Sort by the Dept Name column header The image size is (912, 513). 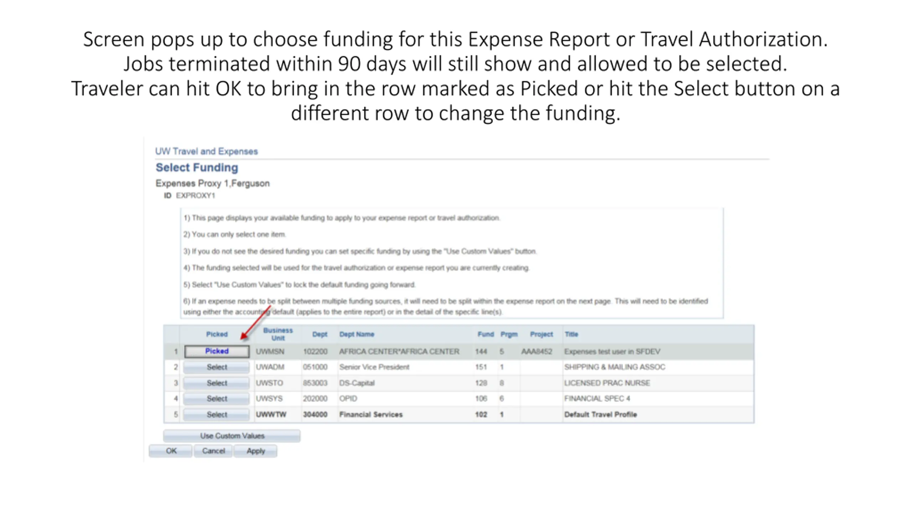pyautogui.click(x=357, y=334)
